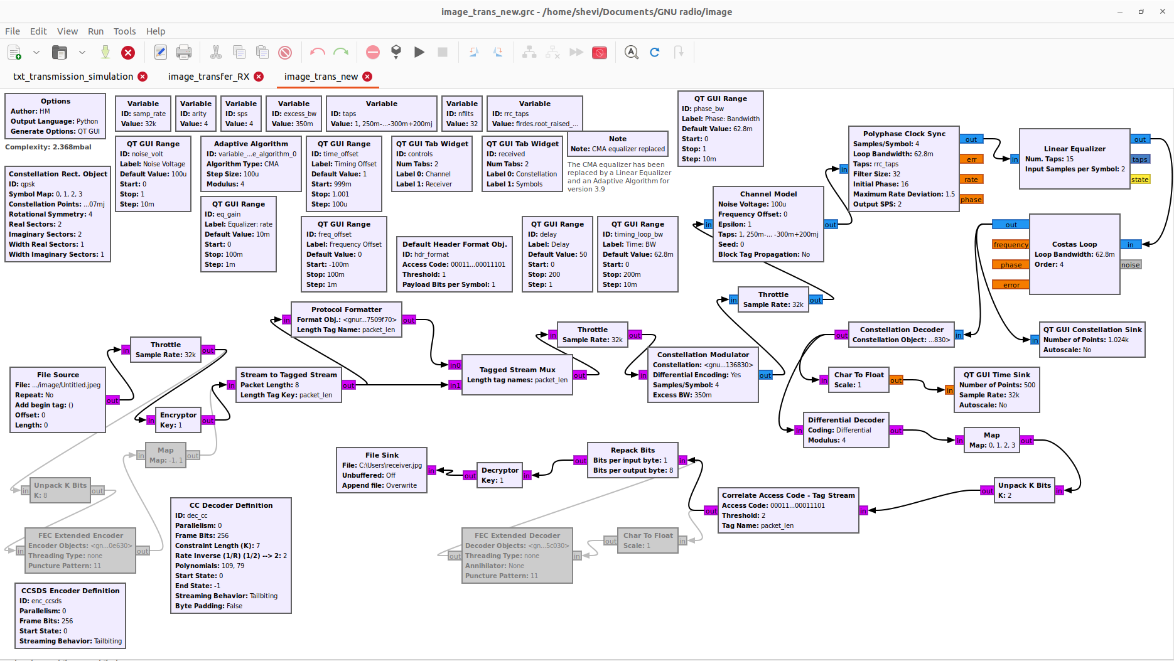Screen dimensions: 1174x661
Task: Open the Run menu
Action: tap(95, 31)
